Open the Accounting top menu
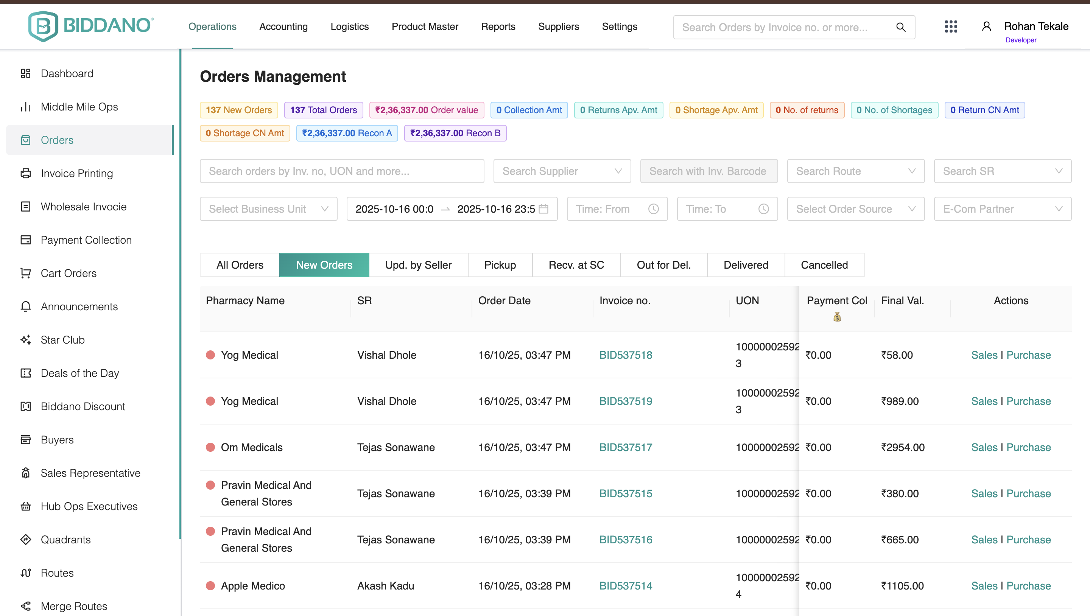The width and height of the screenshot is (1090, 616). [283, 26]
